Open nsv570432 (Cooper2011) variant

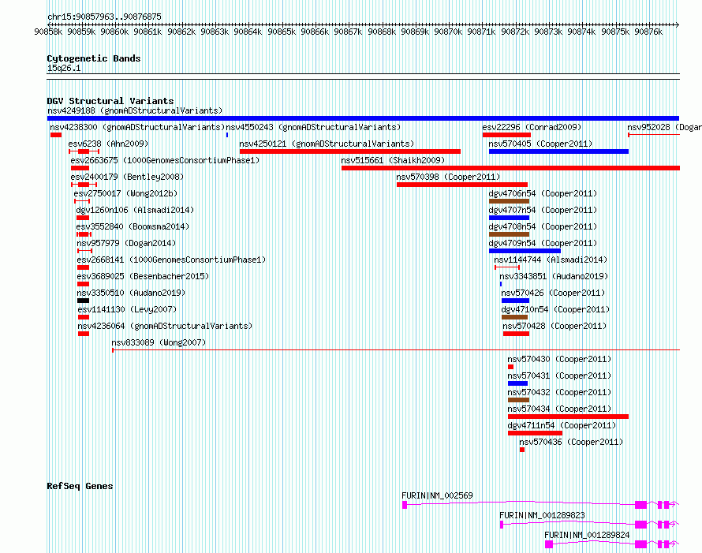click(559, 392)
